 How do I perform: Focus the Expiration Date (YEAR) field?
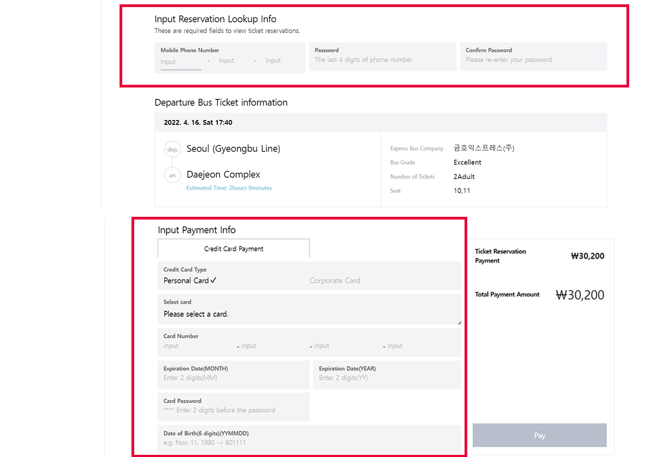[x=387, y=374]
